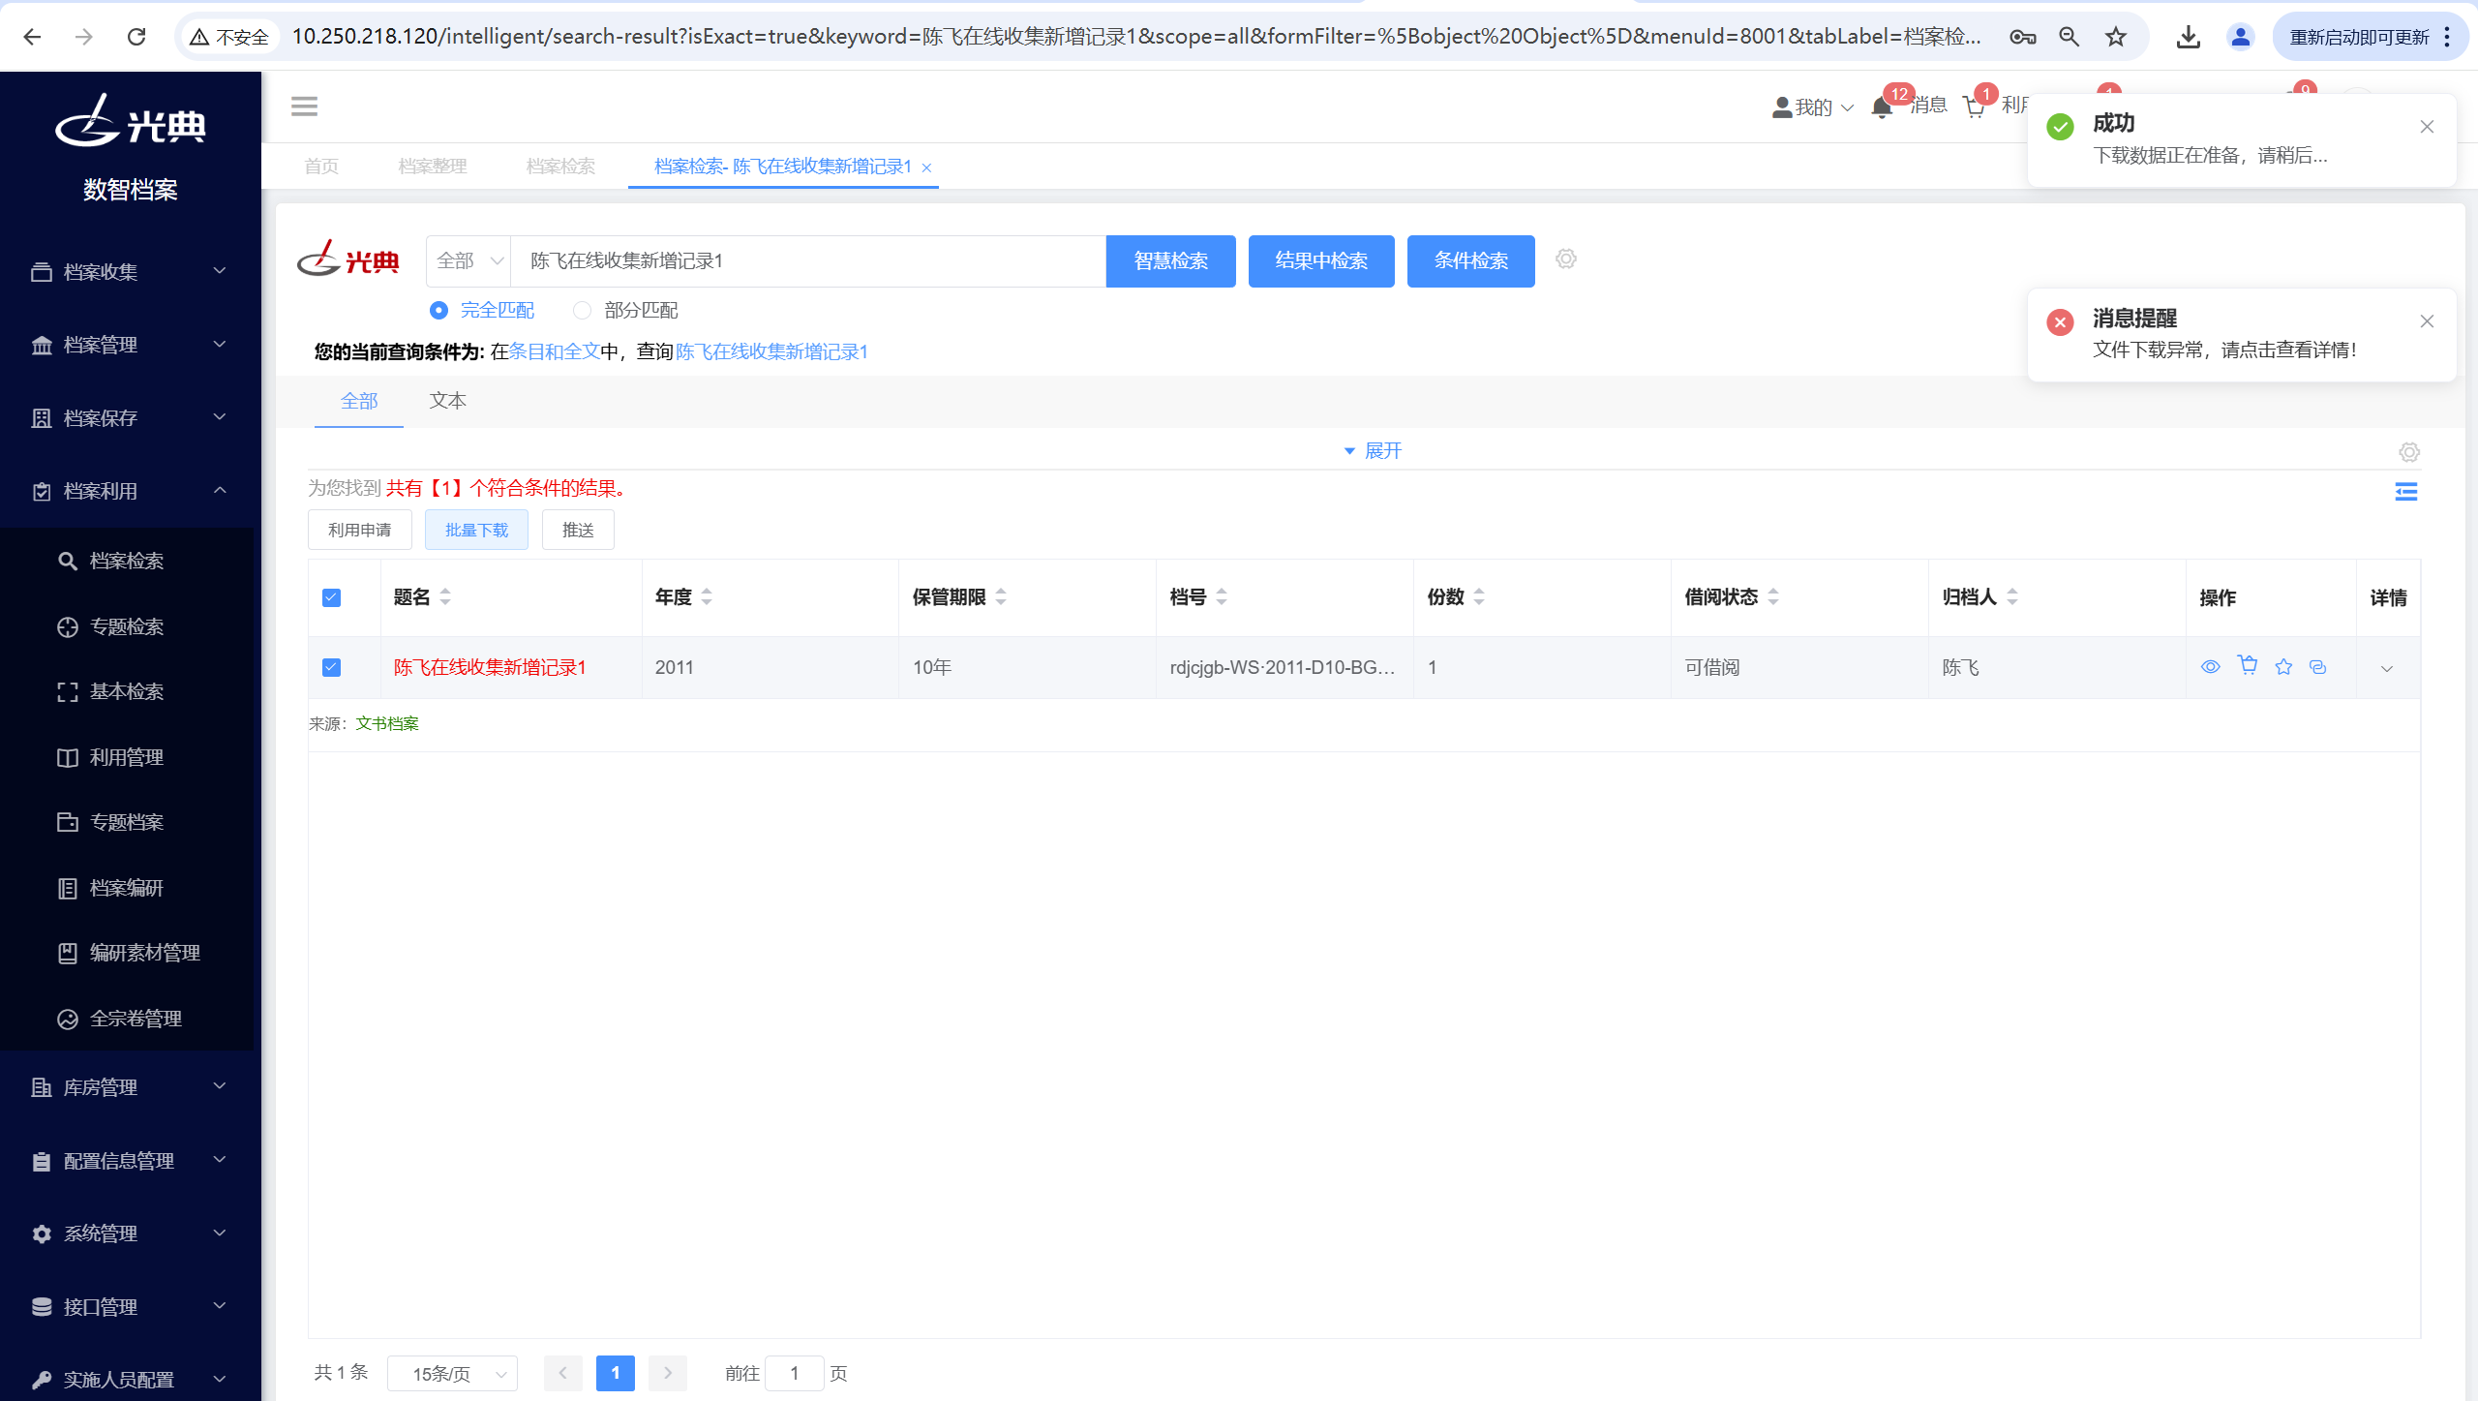Open password key icon in address bar
The width and height of the screenshot is (2478, 1401).
[x=2022, y=37]
